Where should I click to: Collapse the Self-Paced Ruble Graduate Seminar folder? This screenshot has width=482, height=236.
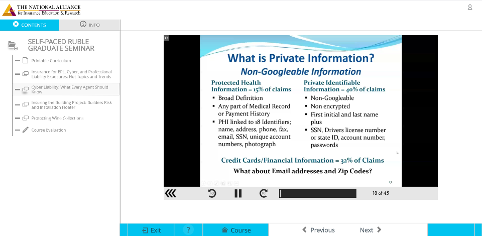click(x=13, y=45)
